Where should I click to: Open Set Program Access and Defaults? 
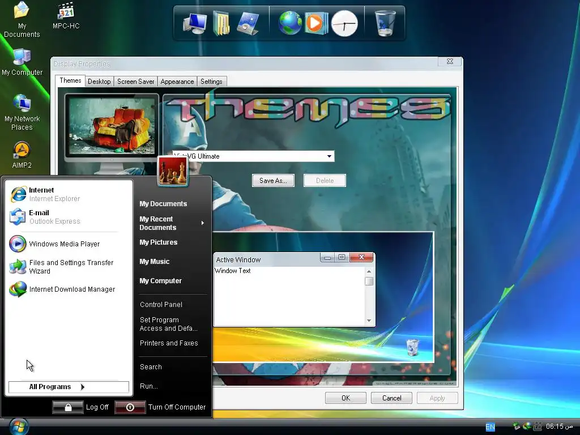[x=168, y=324]
